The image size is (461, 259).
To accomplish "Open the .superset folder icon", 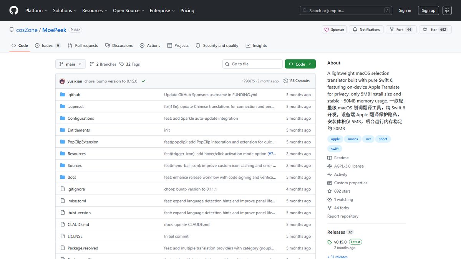I will pos(63,106).
